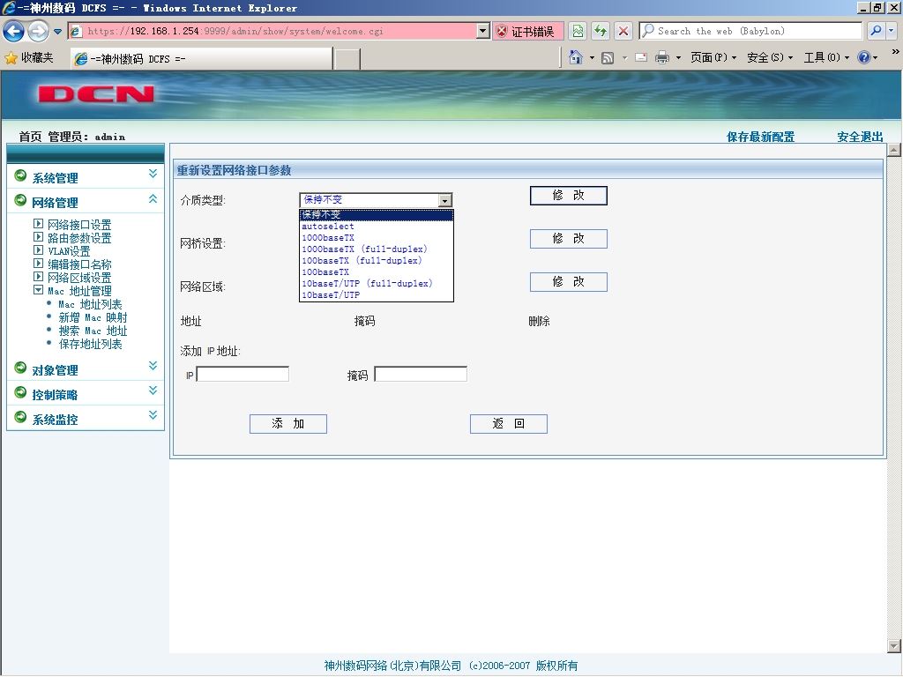Click the RSS feeds toolbar icon
Viewport: 903px width, 677px height.
[x=608, y=57]
